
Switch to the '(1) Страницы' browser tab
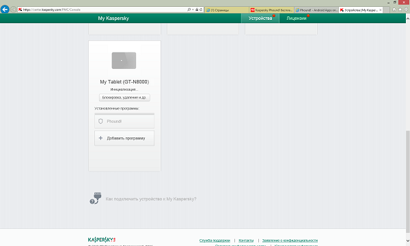tap(226, 10)
